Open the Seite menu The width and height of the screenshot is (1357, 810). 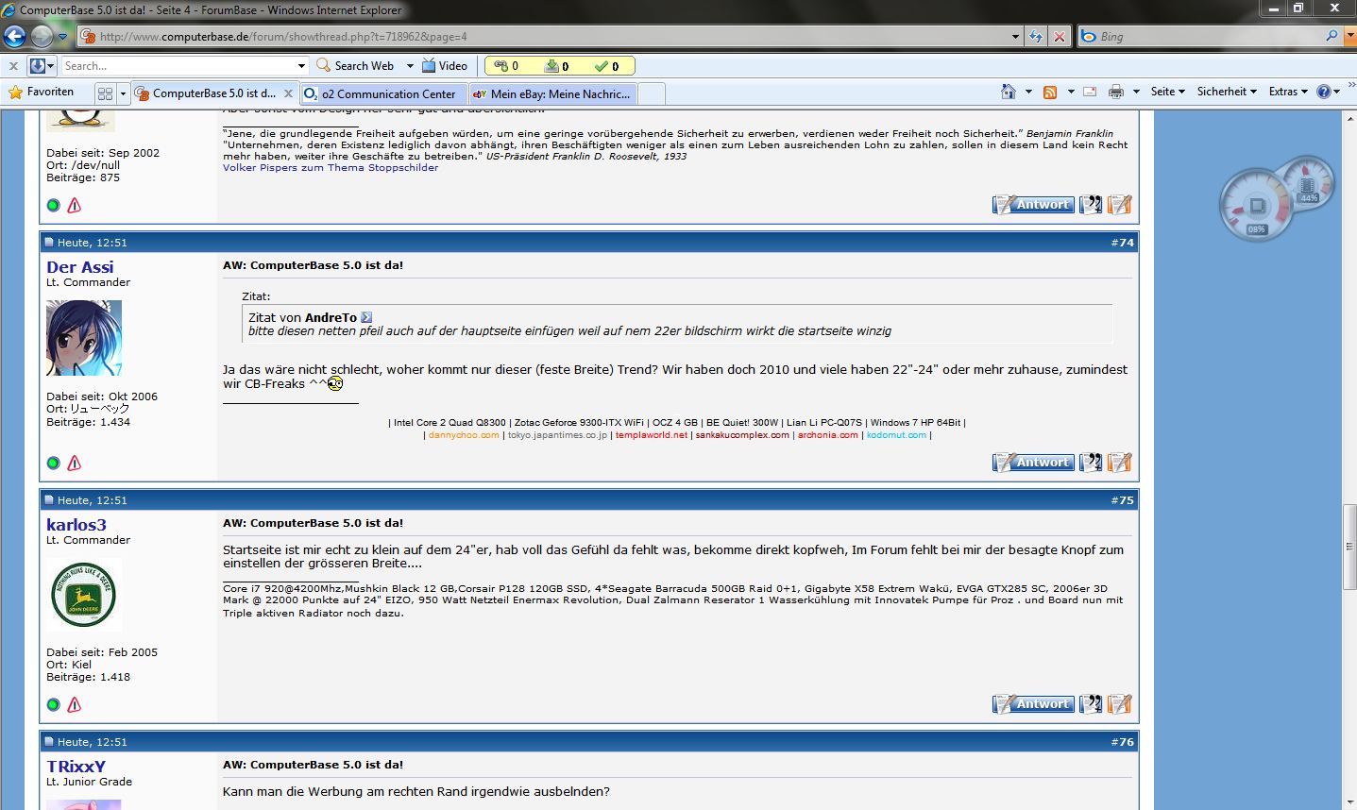pos(1168,92)
